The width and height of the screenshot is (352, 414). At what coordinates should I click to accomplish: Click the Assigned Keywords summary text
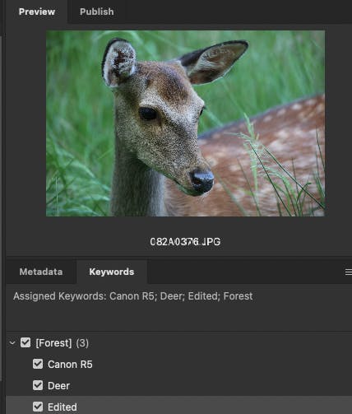133,296
